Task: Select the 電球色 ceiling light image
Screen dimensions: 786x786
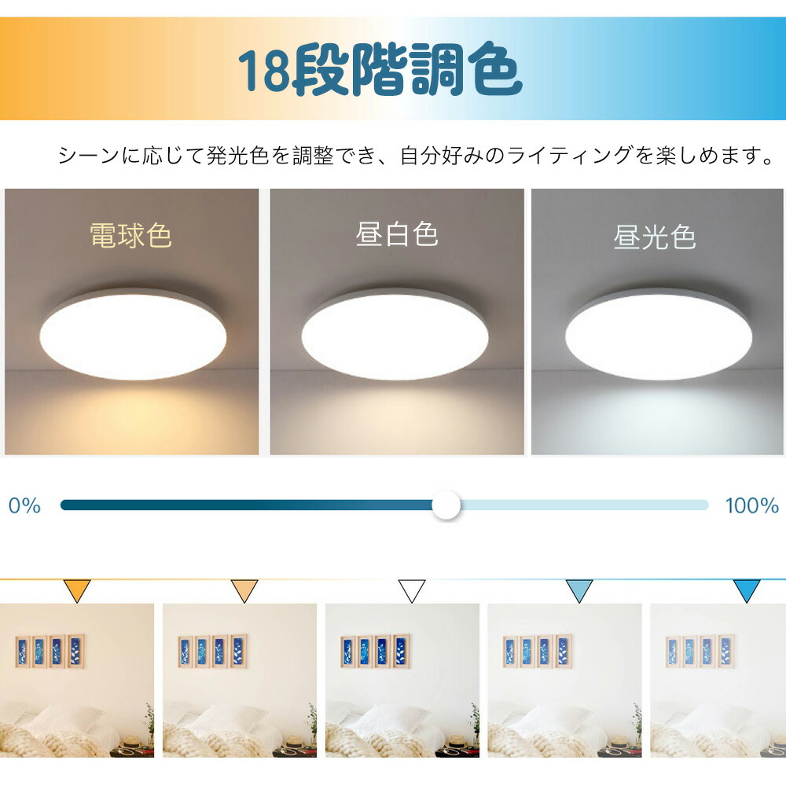Action: click(132, 321)
